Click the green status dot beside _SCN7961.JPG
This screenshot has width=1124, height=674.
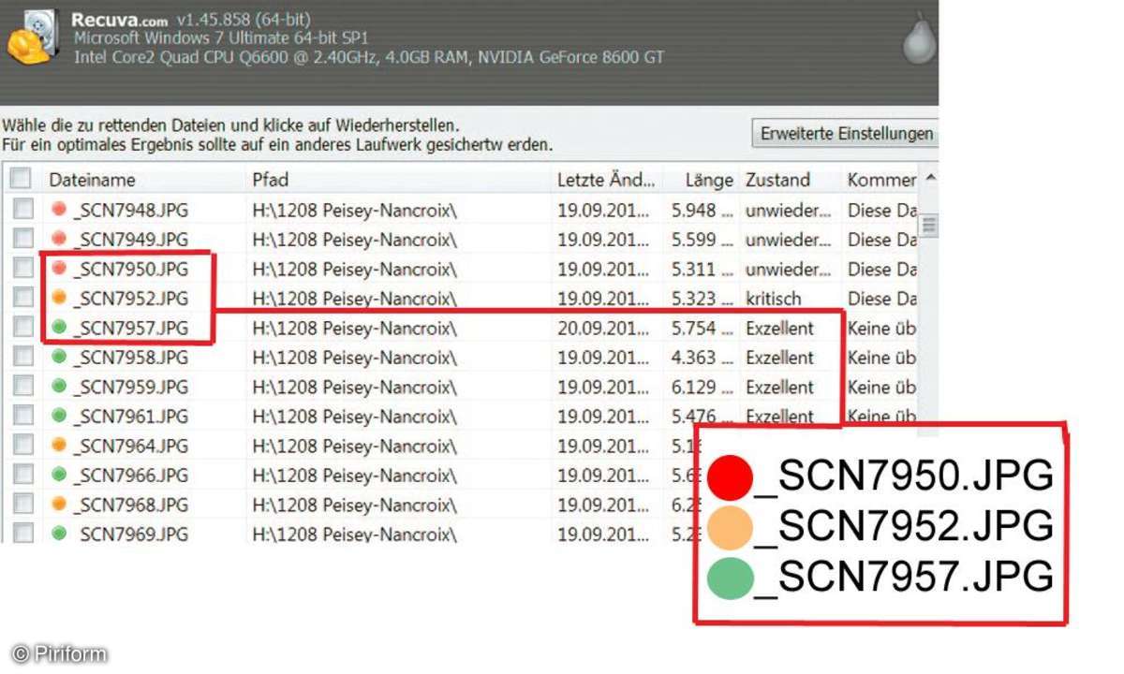(59, 416)
